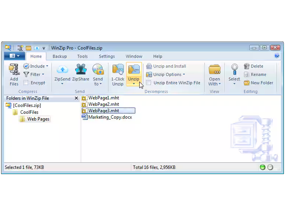Switch to the Backup tab
Viewport: 285px width, 215px height.
click(x=60, y=56)
